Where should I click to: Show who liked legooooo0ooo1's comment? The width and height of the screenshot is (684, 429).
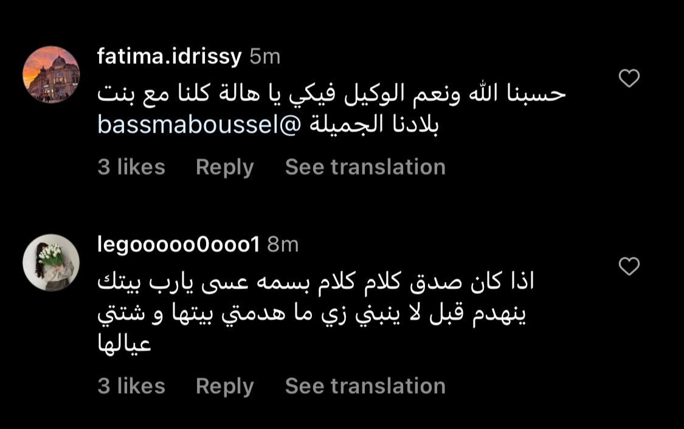click(x=131, y=386)
